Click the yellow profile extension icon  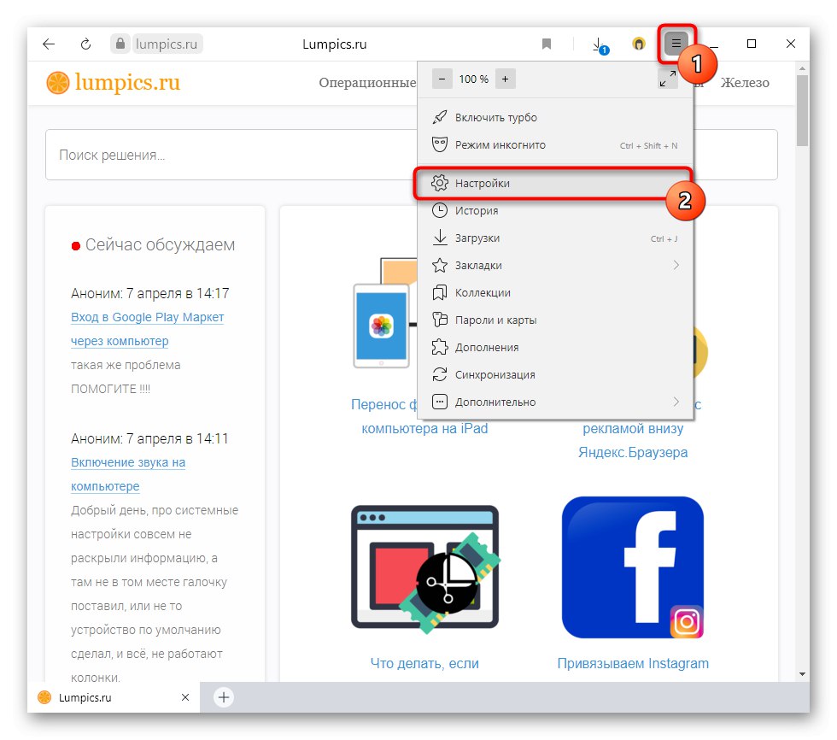coord(639,44)
